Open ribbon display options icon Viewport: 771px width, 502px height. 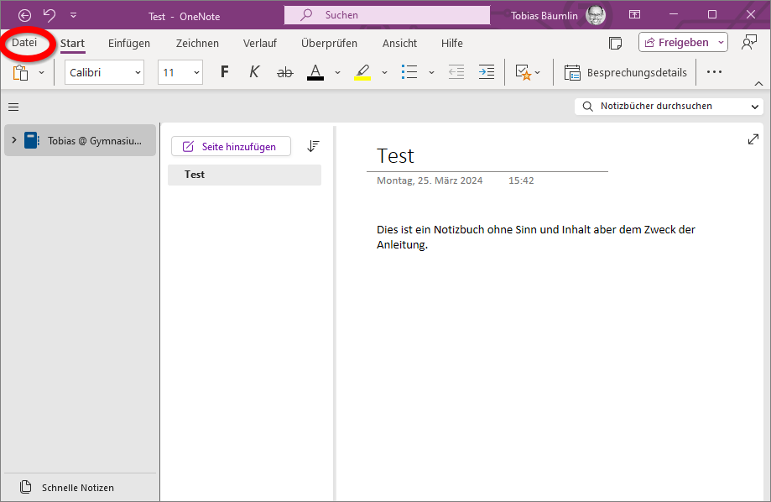pos(635,15)
